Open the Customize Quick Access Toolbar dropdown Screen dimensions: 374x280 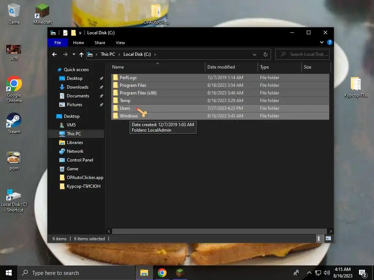pyautogui.click(x=80, y=33)
